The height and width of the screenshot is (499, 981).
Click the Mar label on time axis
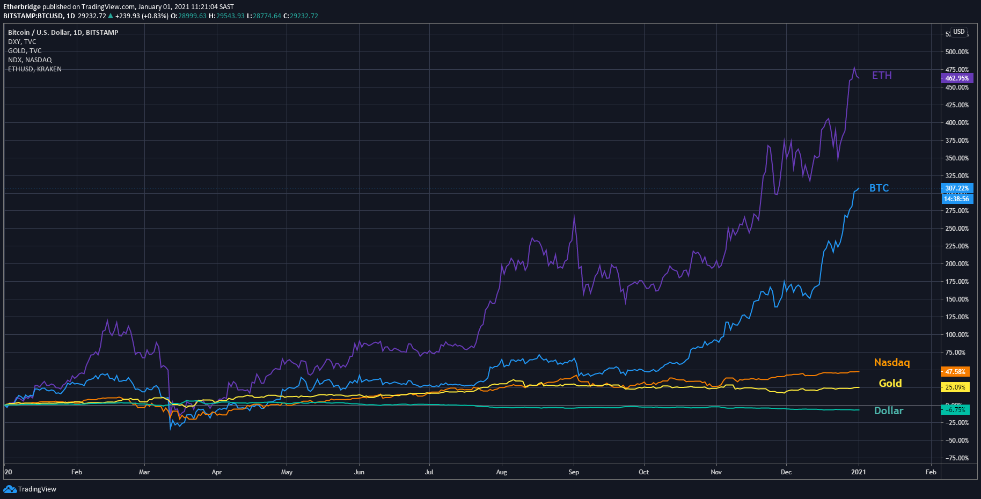point(144,472)
